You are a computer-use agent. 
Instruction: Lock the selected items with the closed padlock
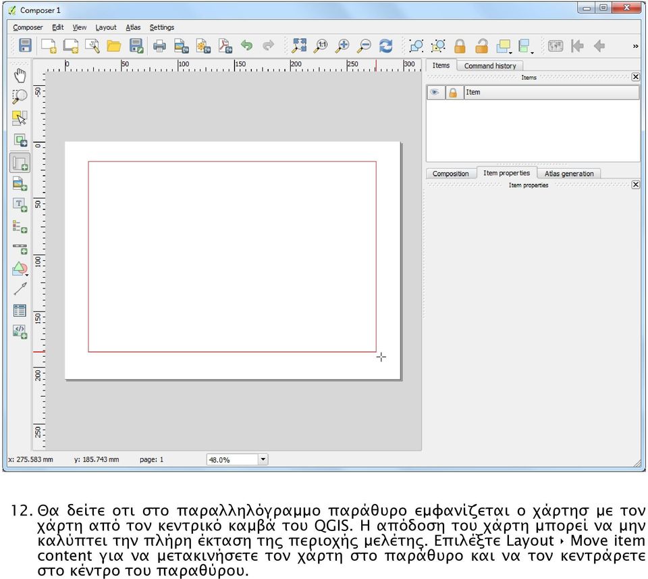point(460,45)
